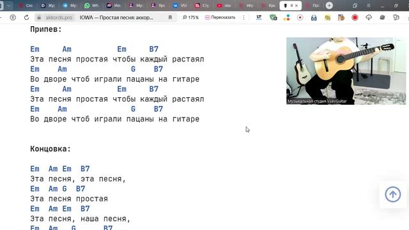Switch to the VK tab
This screenshot has width=409, height=230.
(180, 6)
